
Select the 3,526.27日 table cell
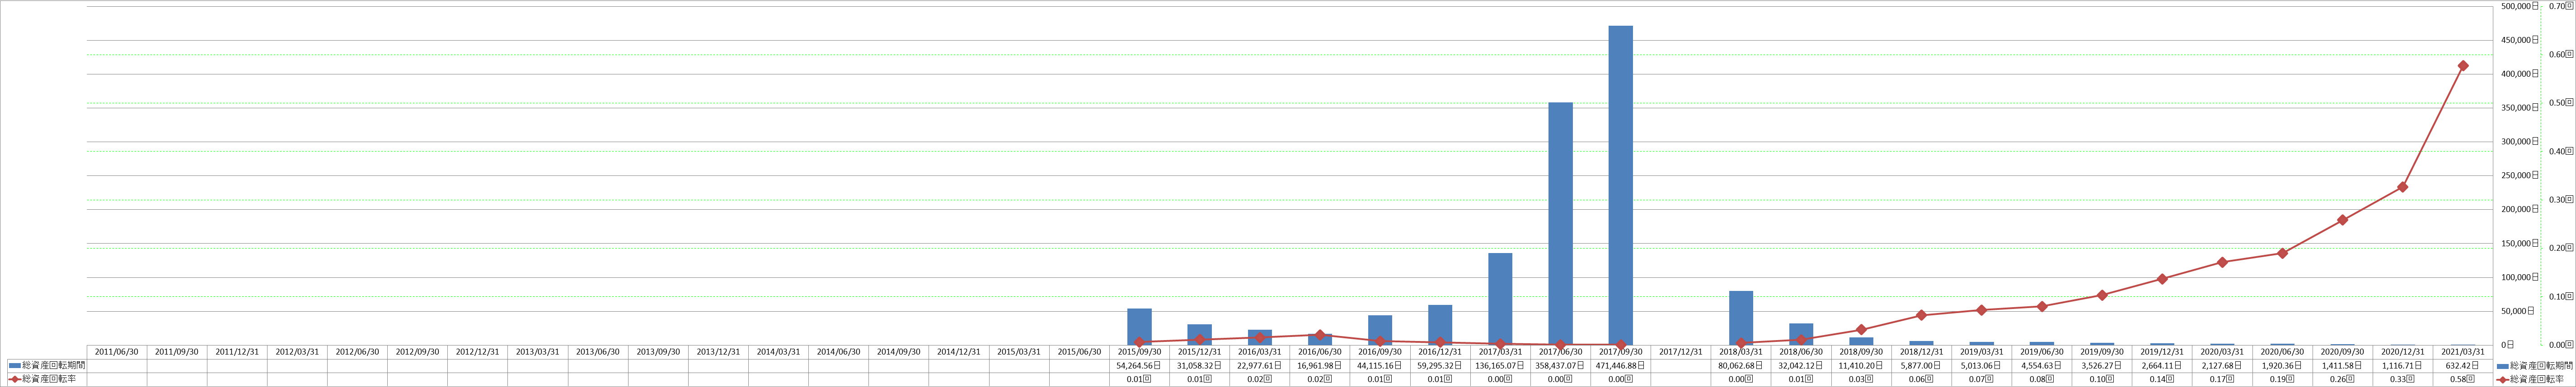coord(2102,366)
